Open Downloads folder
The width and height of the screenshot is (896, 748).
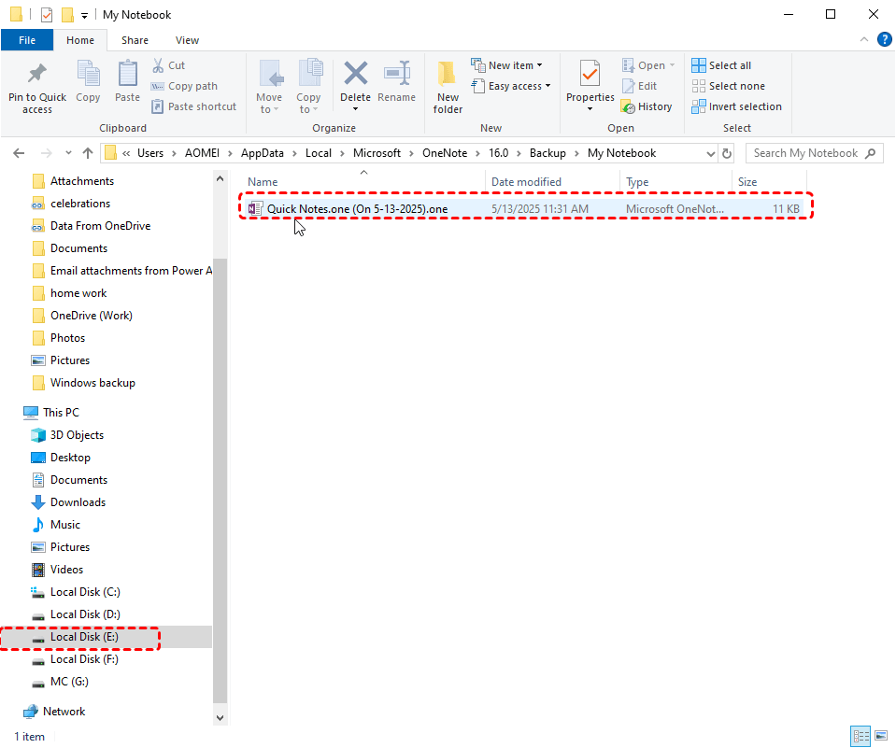click(78, 502)
